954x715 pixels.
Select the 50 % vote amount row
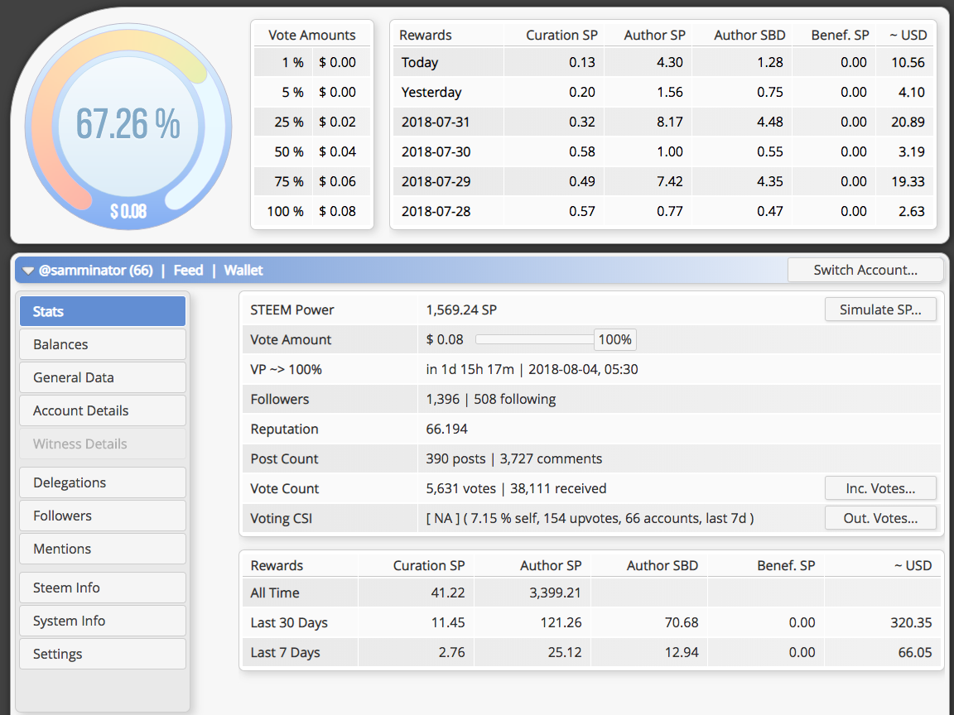pyautogui.click(x=312, y=151)
